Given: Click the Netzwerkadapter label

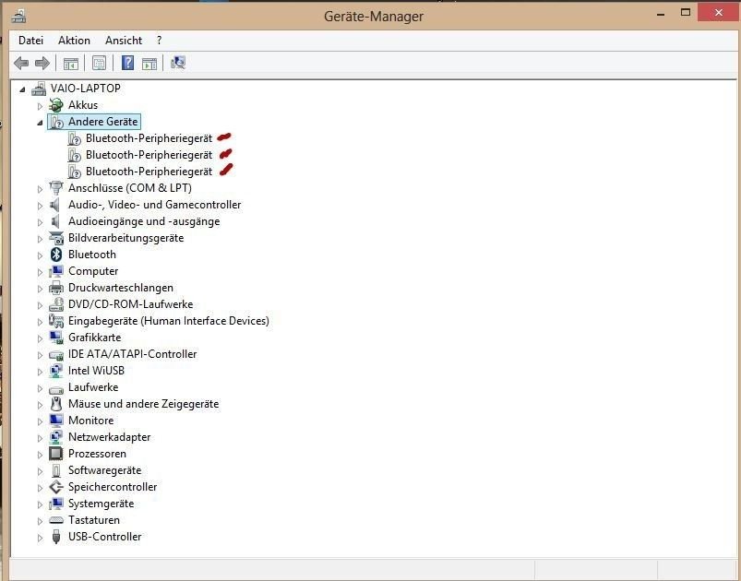Looking at the screenshot, I should 109,437.
